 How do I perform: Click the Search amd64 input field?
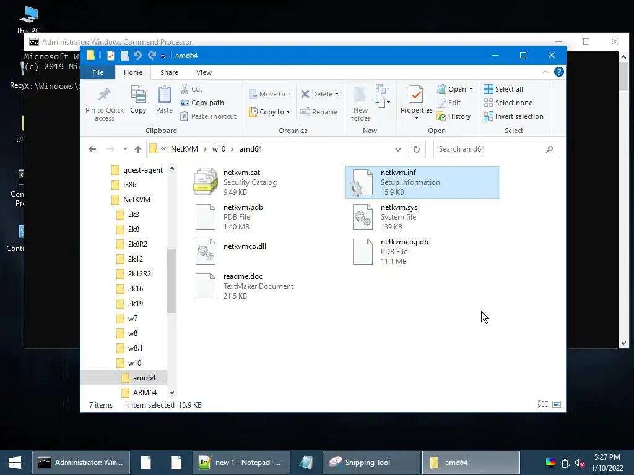pos(489,149)
